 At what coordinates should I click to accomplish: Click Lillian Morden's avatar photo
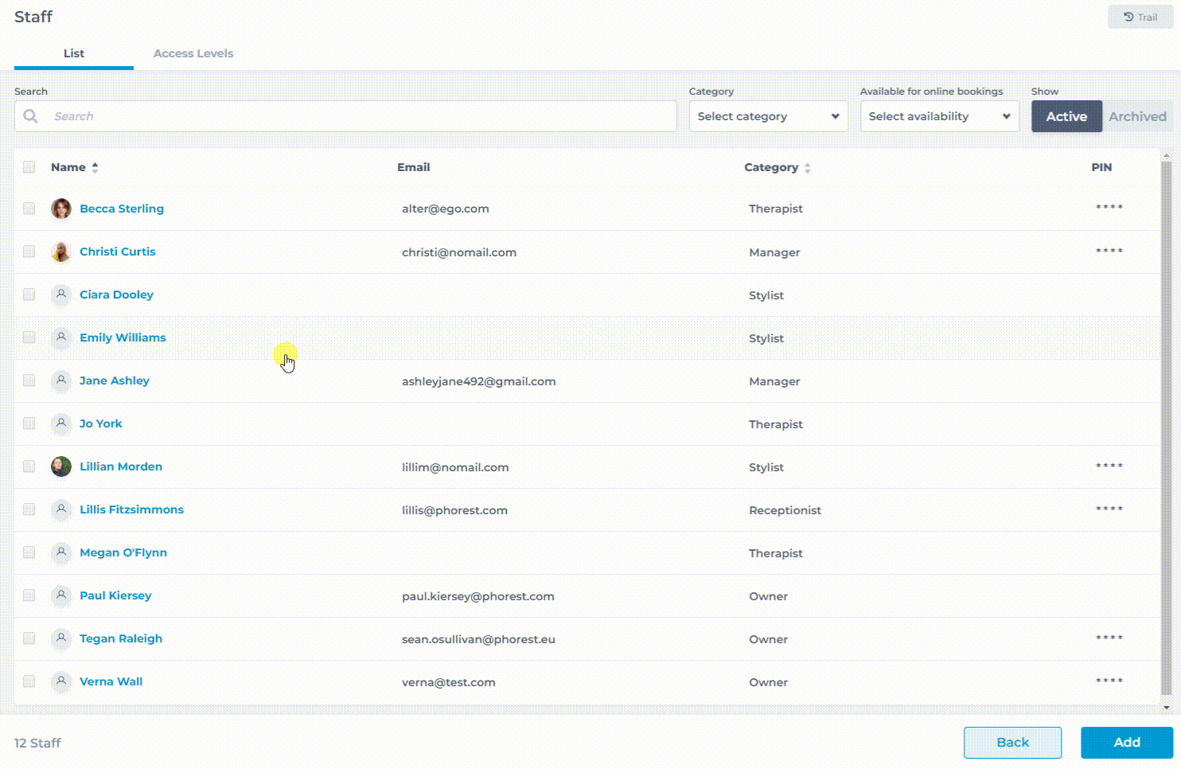click(x=61, y=466)
